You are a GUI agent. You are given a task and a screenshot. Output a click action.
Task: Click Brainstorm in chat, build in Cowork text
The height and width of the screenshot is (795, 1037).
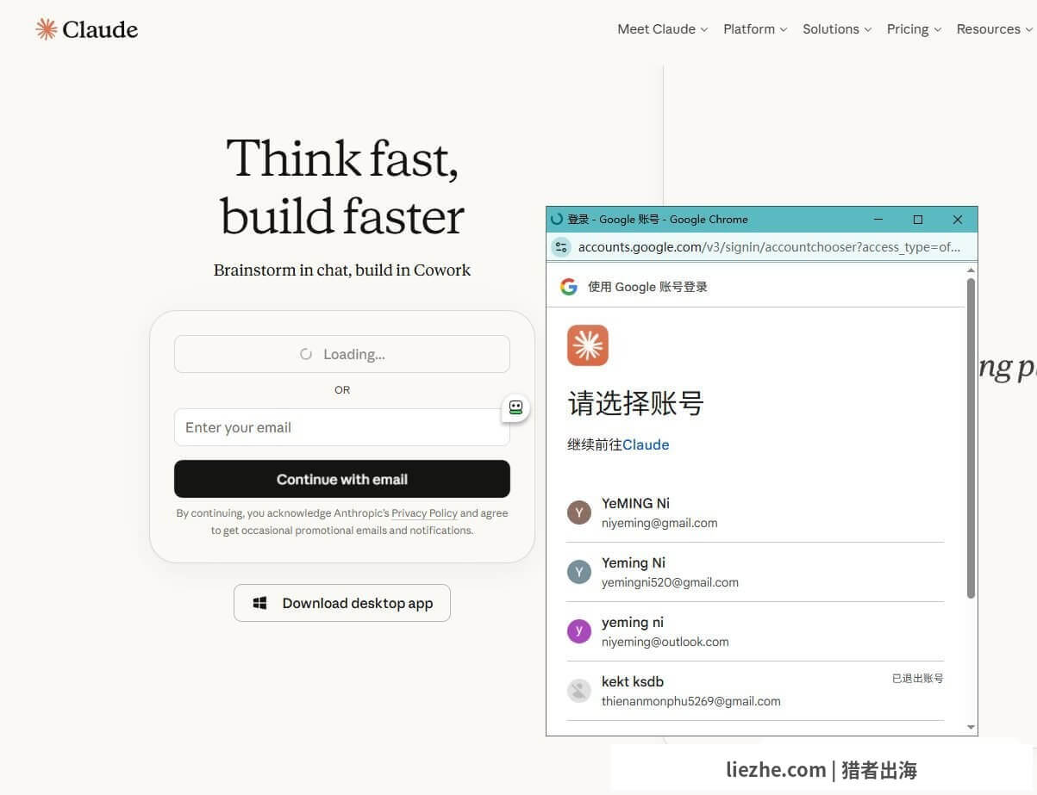point(342,270)
